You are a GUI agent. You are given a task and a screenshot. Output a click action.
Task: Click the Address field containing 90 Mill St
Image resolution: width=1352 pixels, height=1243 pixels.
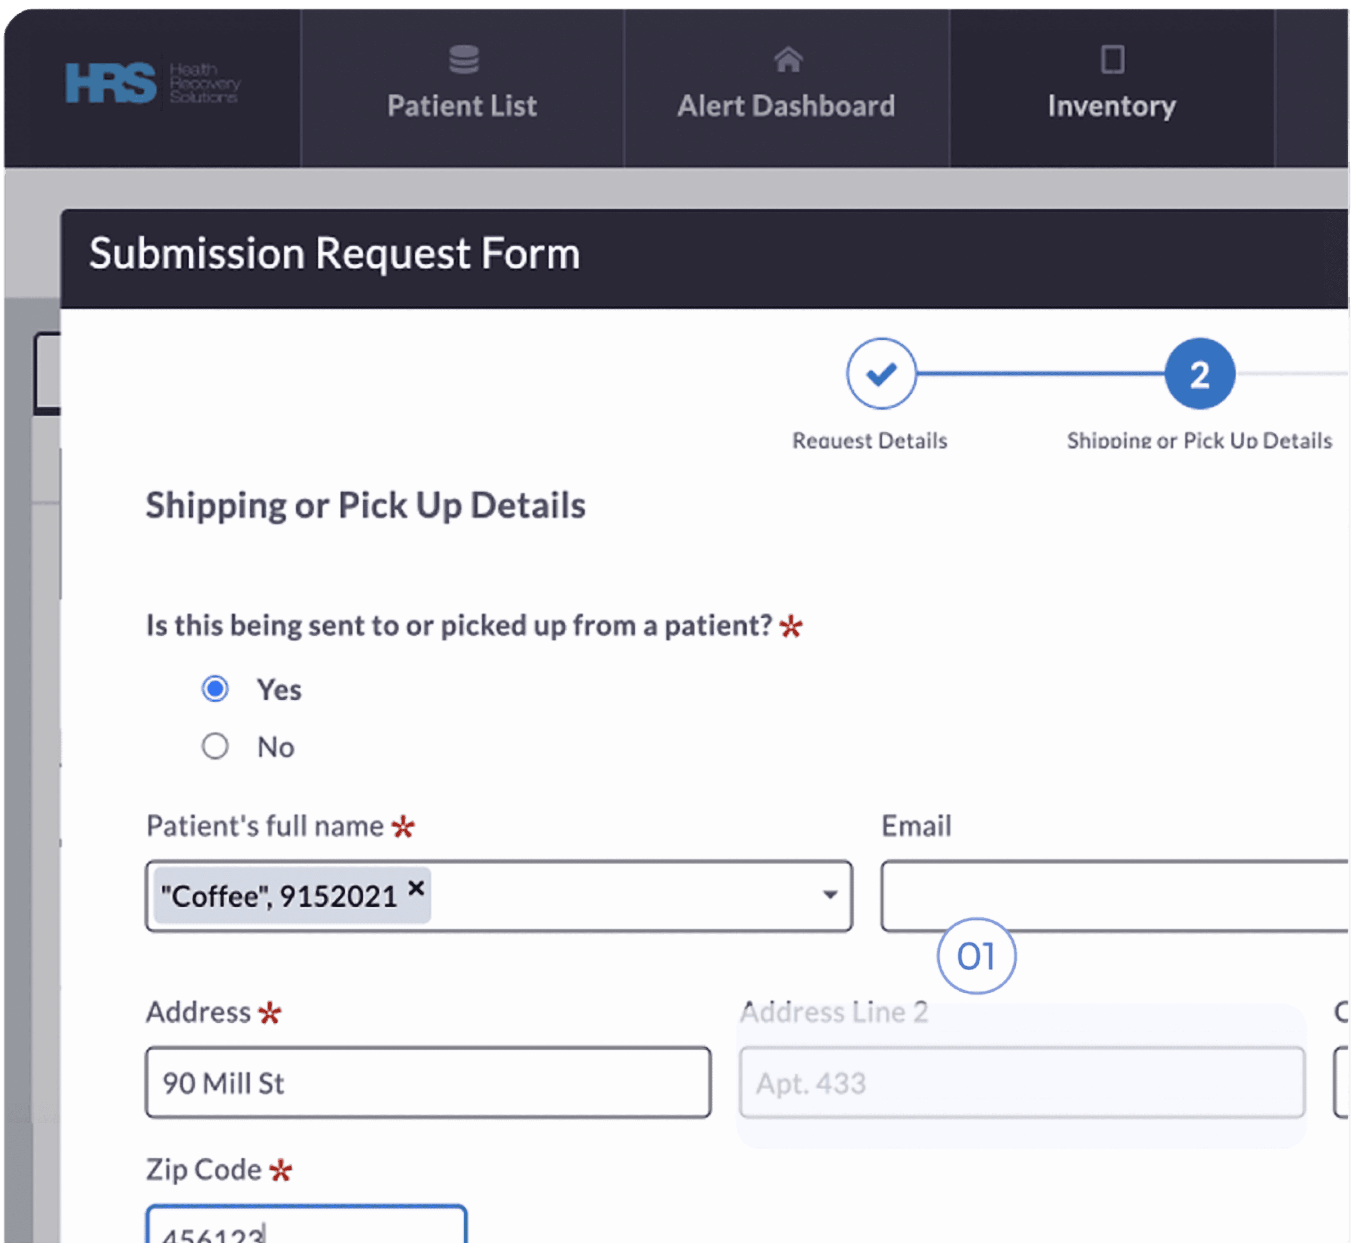click(x=428, y=1083)
